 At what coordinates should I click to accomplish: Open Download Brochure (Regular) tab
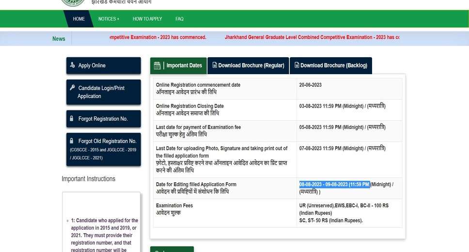[248, 65]
